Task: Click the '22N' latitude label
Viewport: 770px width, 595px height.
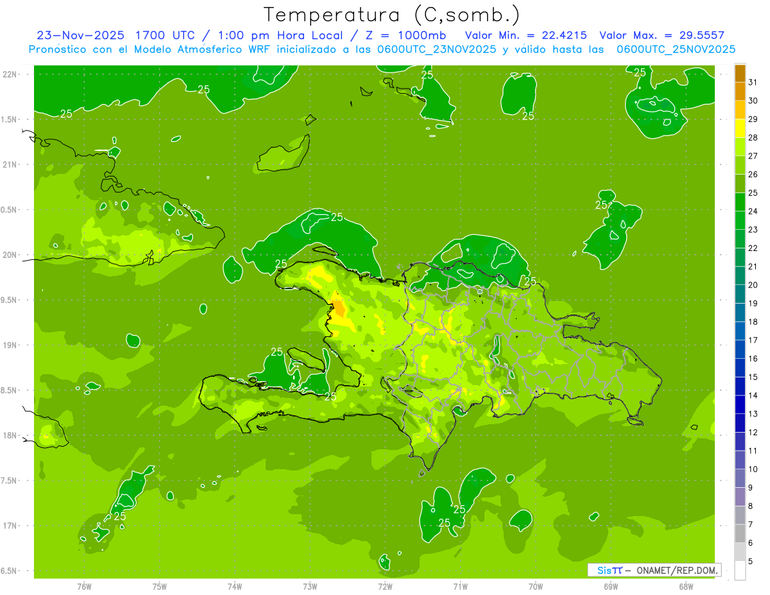Action: [10, 74]
